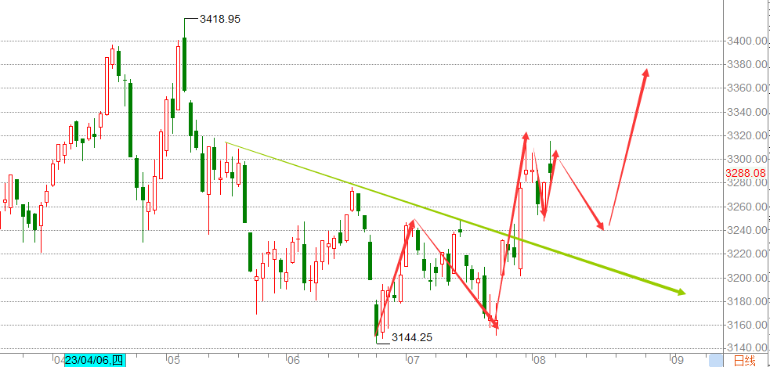The image size is (770, 367).
Task: Click the 3200.00 price axis level
Action: click(744, 278)
